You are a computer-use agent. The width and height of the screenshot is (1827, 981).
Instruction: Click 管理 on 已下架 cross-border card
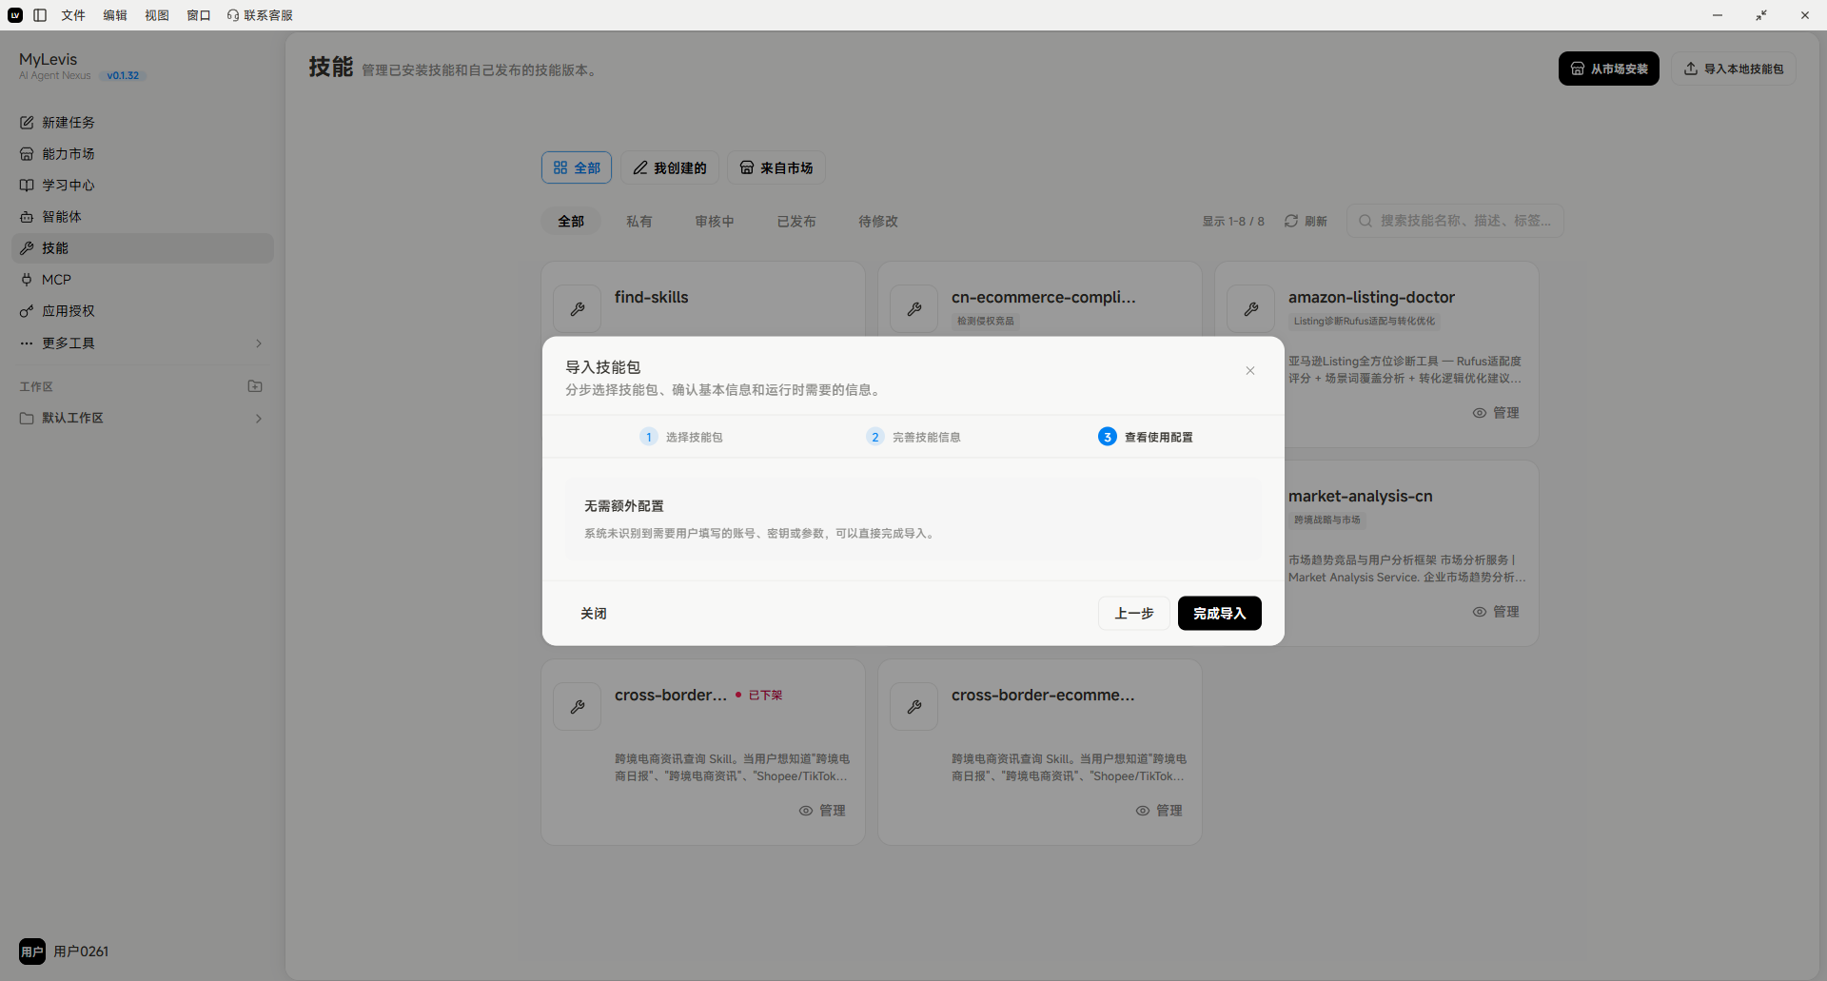[822, 811]
